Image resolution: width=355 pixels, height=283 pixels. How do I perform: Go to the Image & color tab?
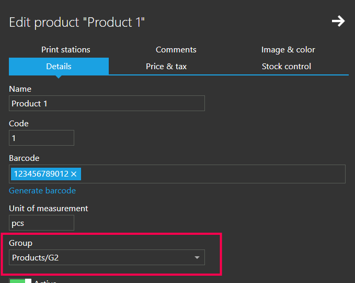[288, 50]
